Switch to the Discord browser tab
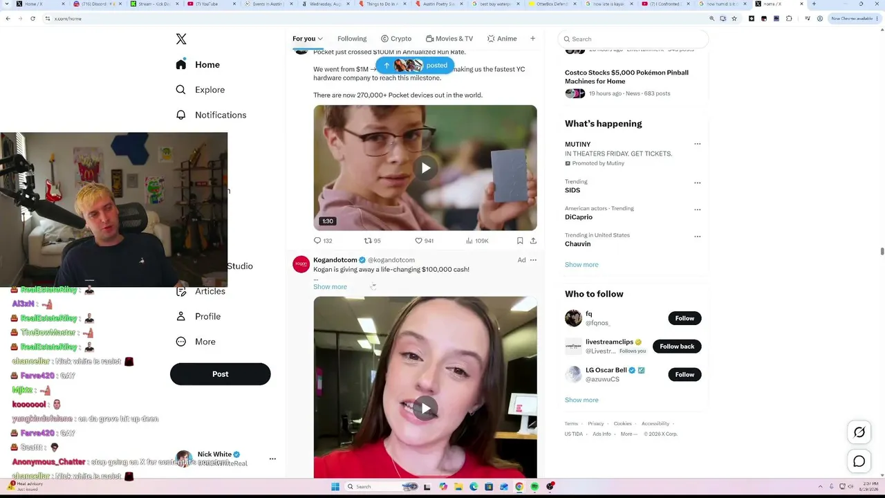 [x=98, y=4]
